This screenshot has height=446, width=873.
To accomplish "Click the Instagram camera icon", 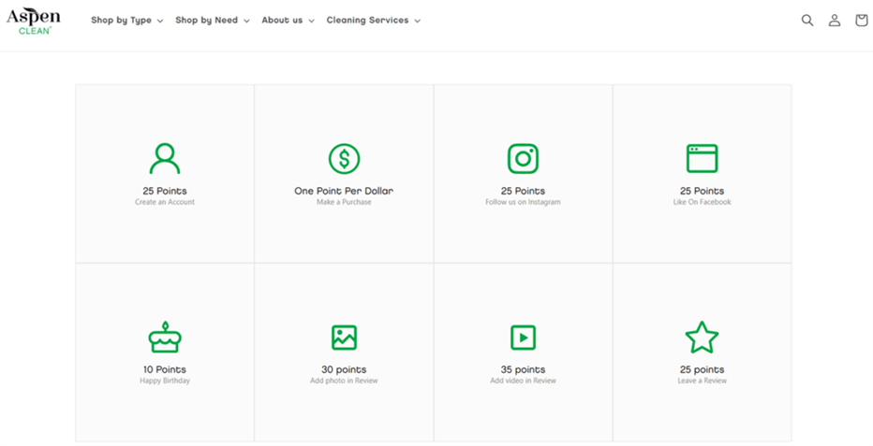I will (523, 159).
